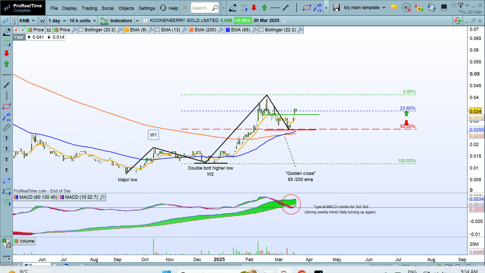
Task: Select the ellipse drawing tool in top toolbar
Action: pos(307,8)
